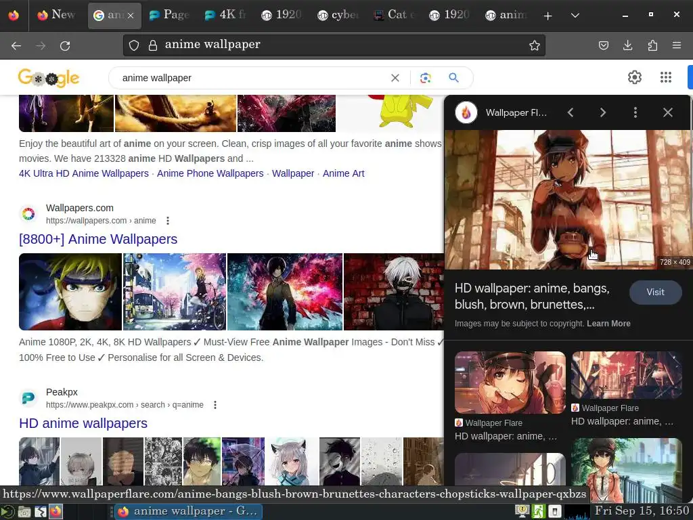Screen dimensions: 693x520
Task: Open more options for the Peakpx result
Action: 215,405
